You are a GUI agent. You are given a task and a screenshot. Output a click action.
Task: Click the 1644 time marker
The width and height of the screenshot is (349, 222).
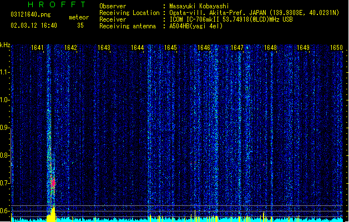(138, 48)
